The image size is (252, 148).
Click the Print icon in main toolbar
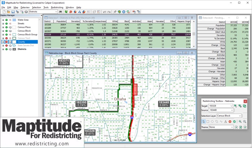[26, 12]
